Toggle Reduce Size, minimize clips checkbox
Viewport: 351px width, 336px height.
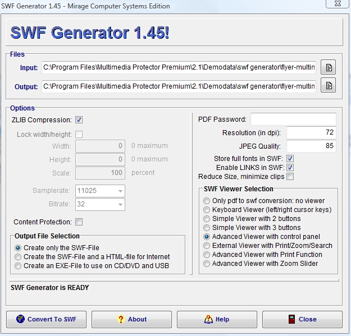290,177
